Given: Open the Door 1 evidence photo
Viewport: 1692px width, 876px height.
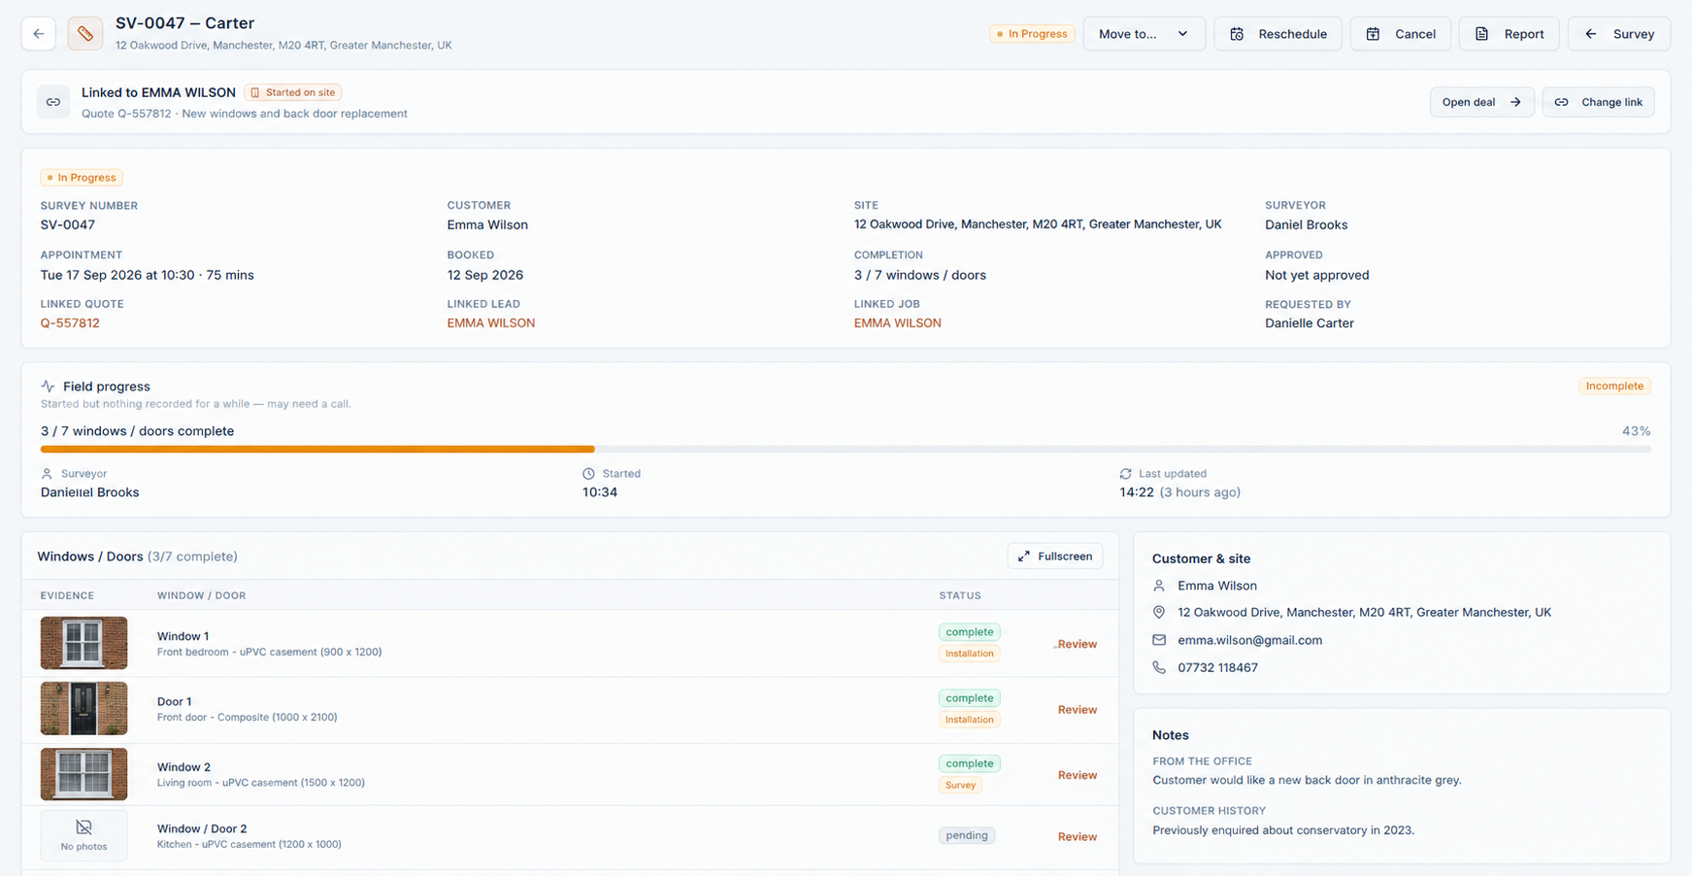Looking at the screenshot, I should [x=83, y=709].
